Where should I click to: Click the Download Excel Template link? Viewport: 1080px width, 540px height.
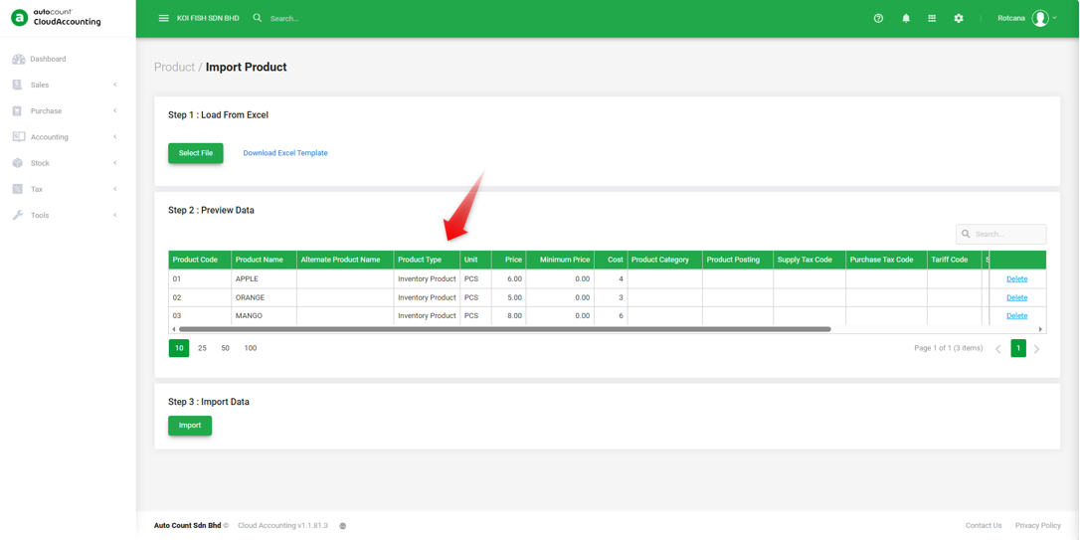285,153
